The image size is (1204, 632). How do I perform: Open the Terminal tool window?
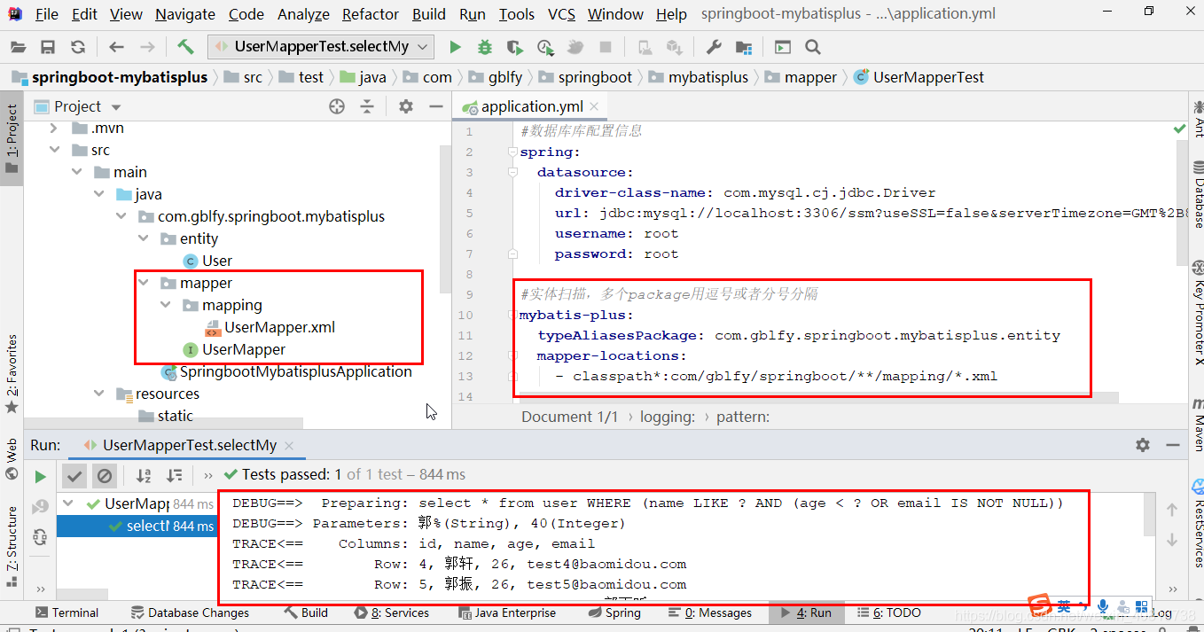[66, 612]
